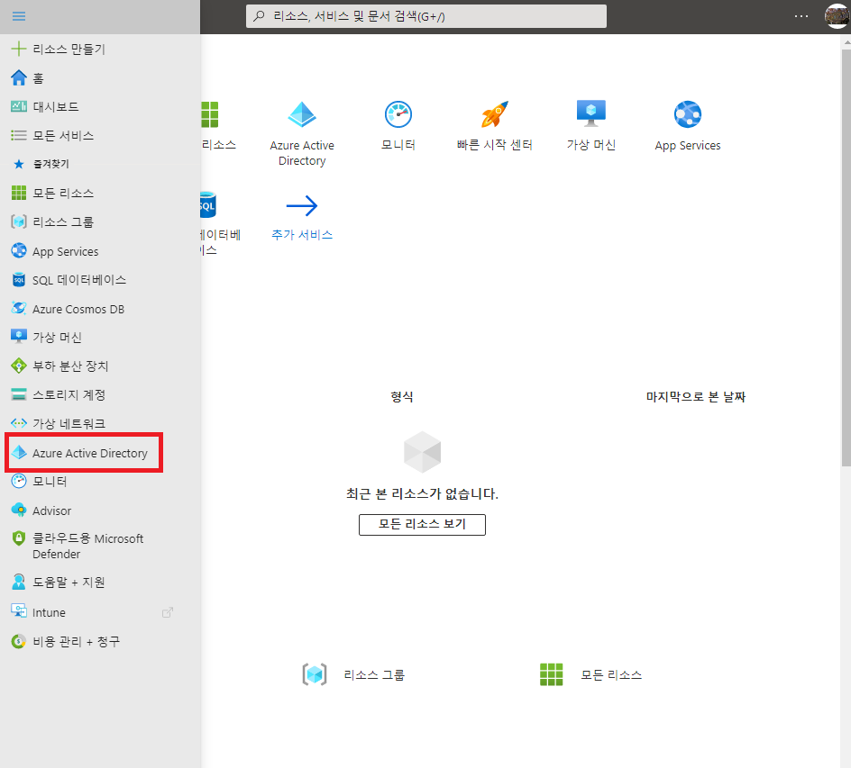The height and width of the screenshot is (768, 851).
Task: Click the Intune device icon
Action: click(18, 611)
